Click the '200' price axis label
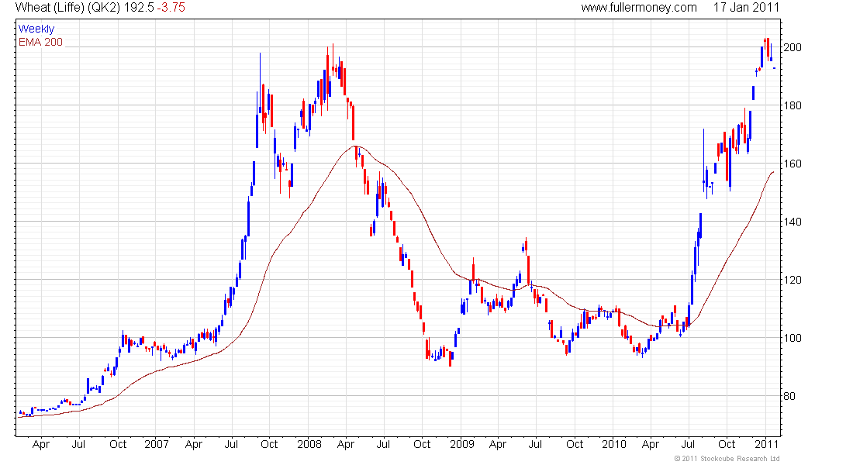 coord(792,47)
